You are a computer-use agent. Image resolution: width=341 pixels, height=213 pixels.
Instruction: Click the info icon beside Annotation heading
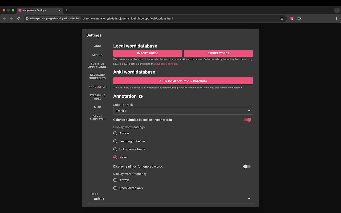pyautogui.click(x=140, y=96)
